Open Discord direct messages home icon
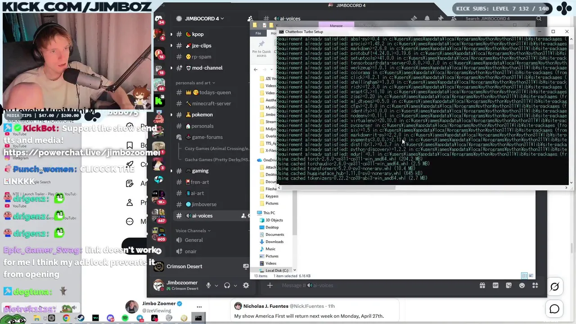This screenshot has width=576, height=324. tap(158, 19)
